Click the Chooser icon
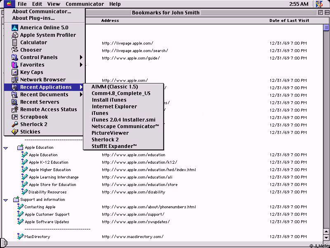This screenshot has width=330, height=248. (x=15, y=50)
